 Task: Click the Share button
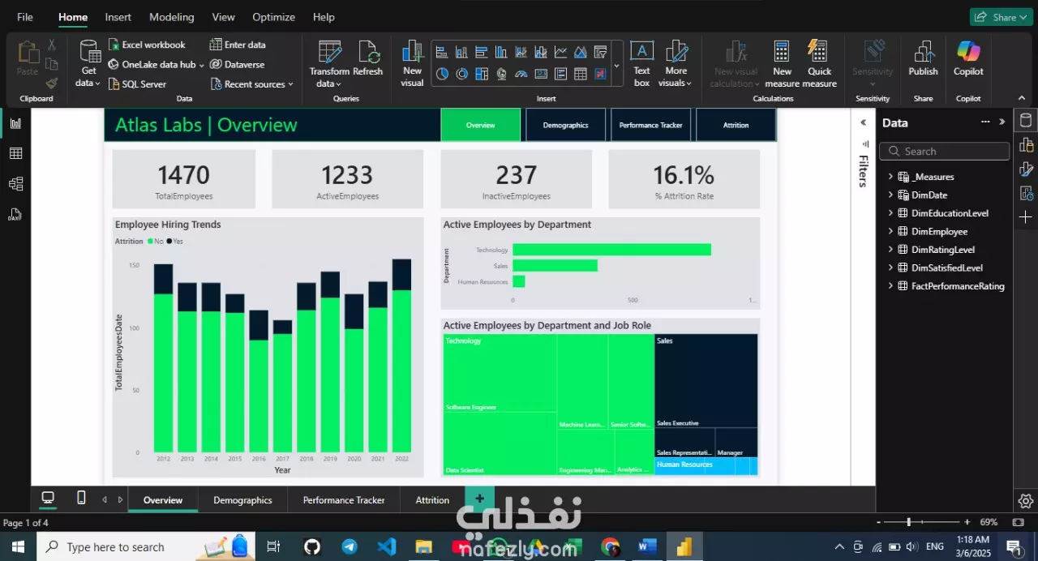click(x=1001, y=17)
